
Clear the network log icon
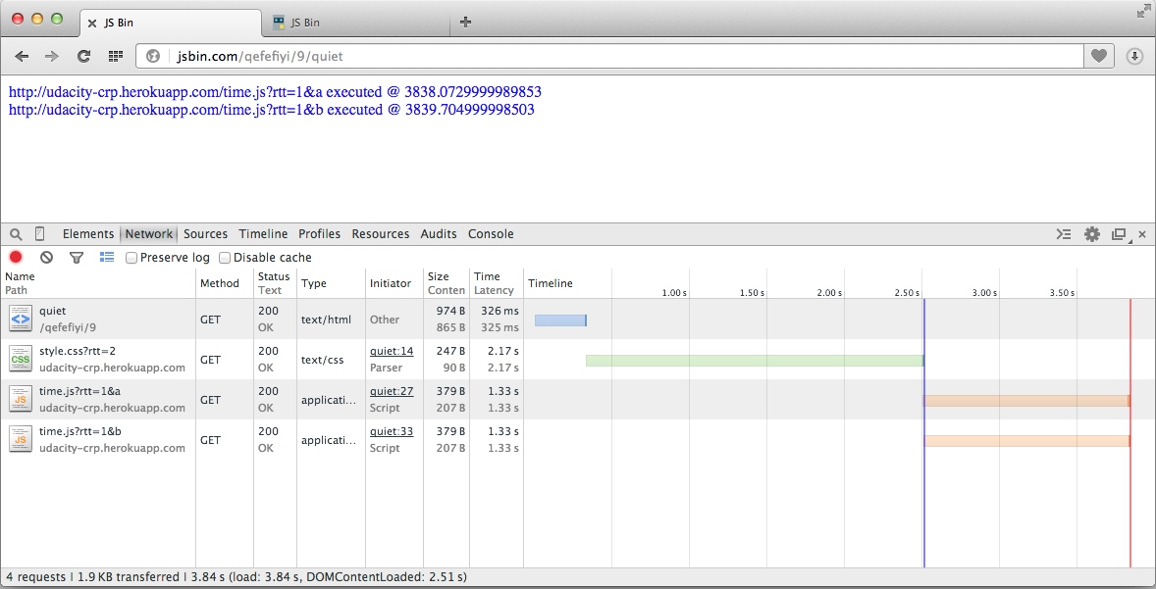coord(46,257)
